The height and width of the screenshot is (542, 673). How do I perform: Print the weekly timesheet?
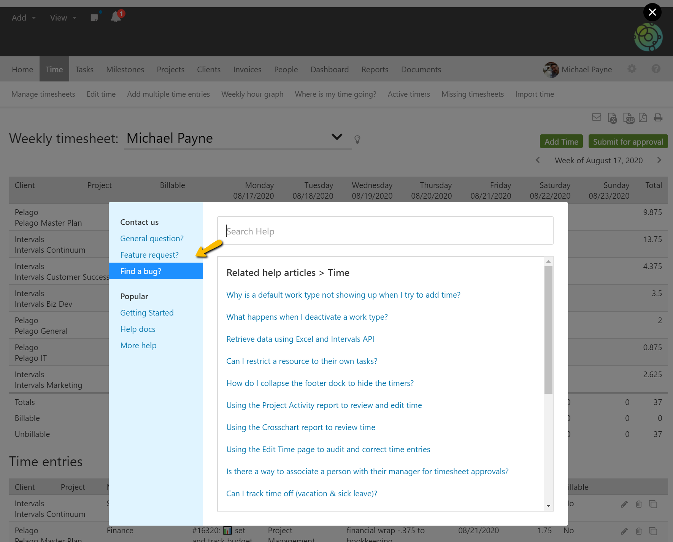coord(658,118)
